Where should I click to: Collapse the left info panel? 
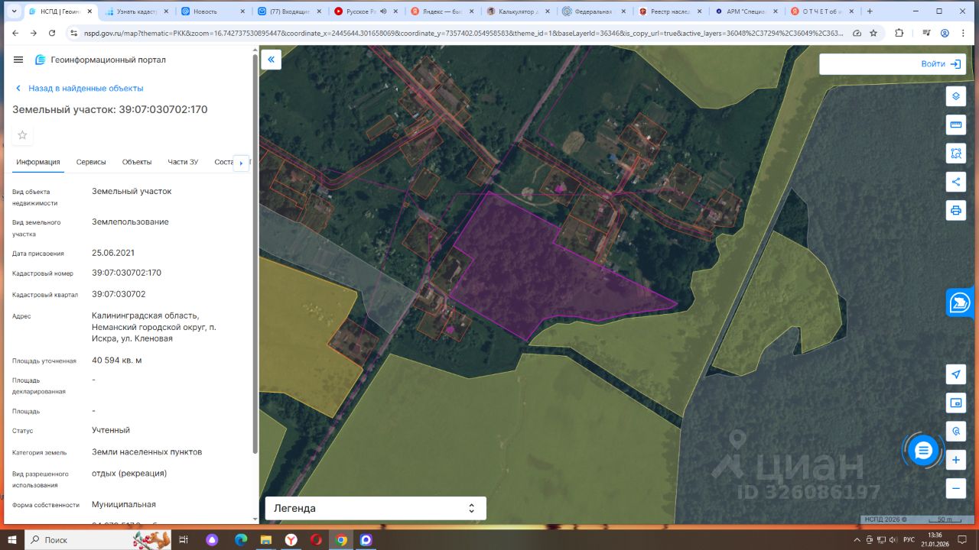[x=271, y=60]
